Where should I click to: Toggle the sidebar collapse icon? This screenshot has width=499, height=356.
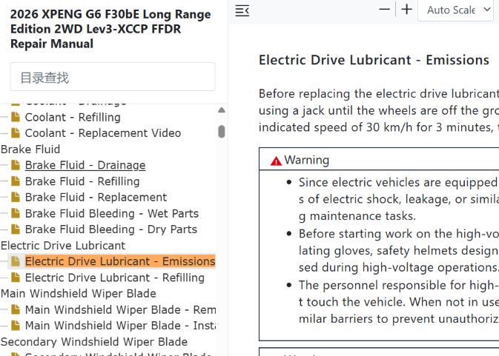[242, 11]
